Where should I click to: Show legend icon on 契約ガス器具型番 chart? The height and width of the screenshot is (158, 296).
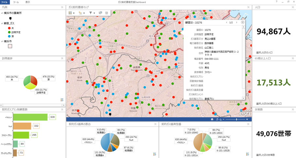(248, 154)
